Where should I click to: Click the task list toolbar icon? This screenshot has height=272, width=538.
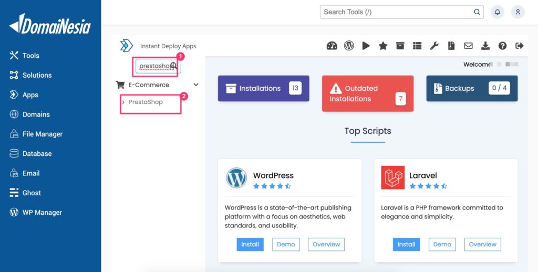[417, 46]
